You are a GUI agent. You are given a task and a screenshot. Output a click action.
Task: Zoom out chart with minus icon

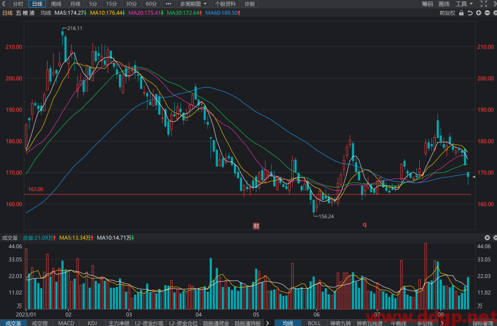click(487, 13)
